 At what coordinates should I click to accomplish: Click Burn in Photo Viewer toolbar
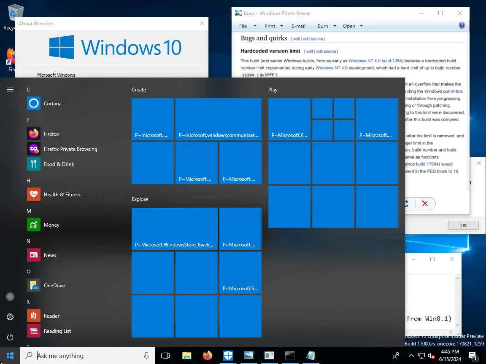coord(323,26)
